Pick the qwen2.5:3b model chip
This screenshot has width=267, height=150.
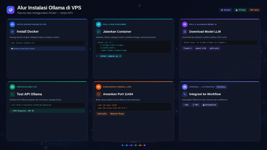click(201, 48)
